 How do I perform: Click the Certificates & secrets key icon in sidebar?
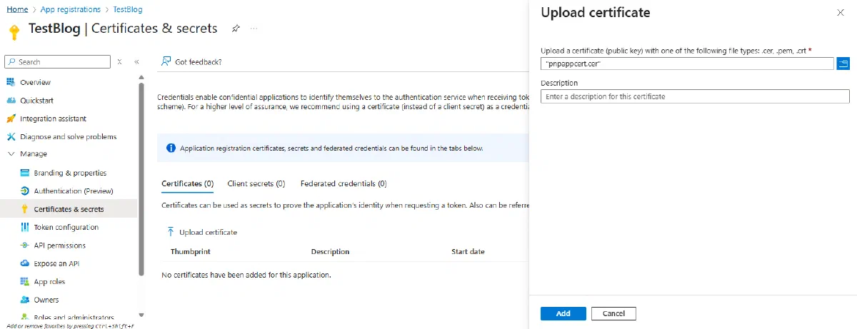[x=25, y=209]
